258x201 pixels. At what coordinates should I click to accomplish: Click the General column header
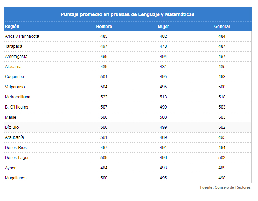(x=222, y=27)
